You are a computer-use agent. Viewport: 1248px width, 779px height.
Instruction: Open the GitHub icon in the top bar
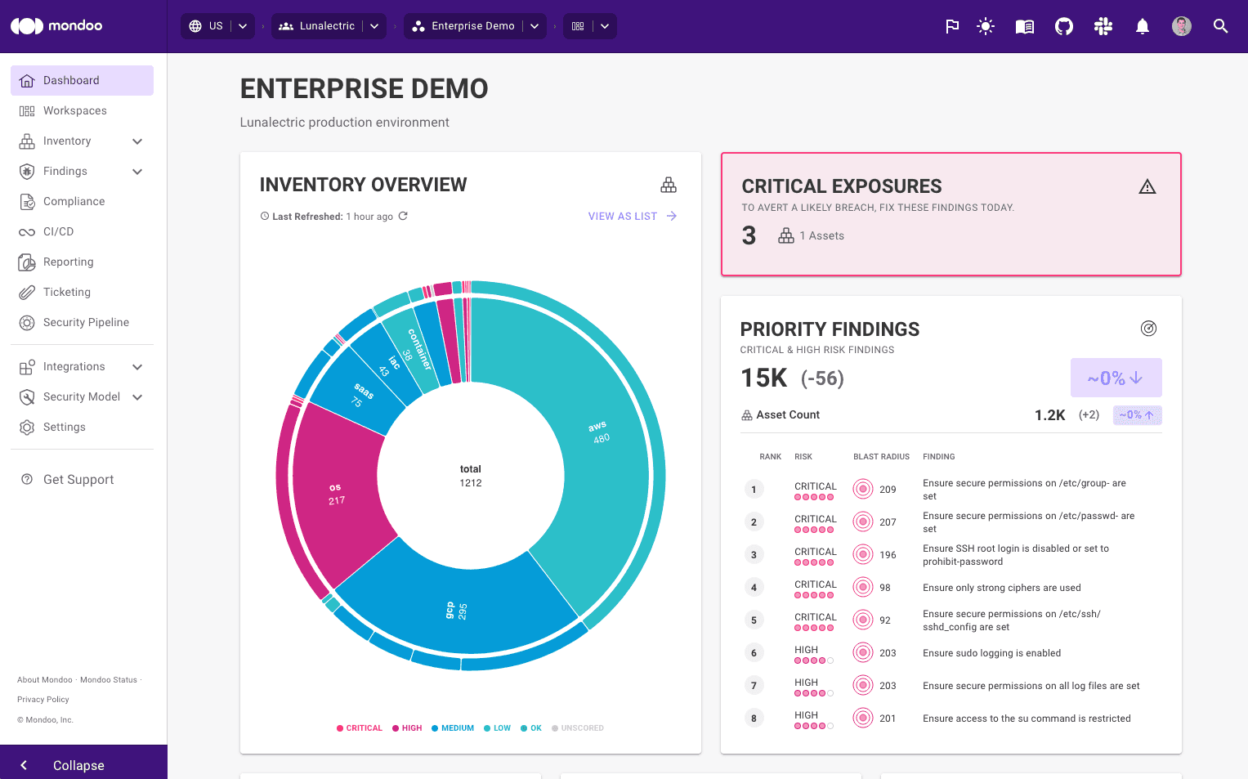(x=1063, y=26)
